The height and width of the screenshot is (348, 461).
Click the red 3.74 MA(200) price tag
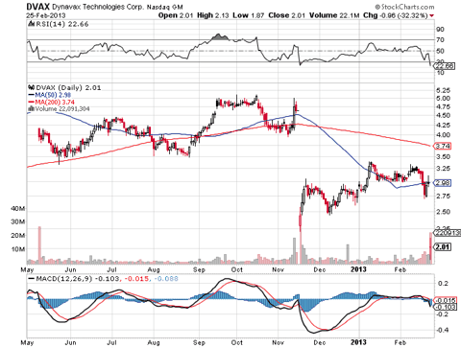[x=443, y=146]
